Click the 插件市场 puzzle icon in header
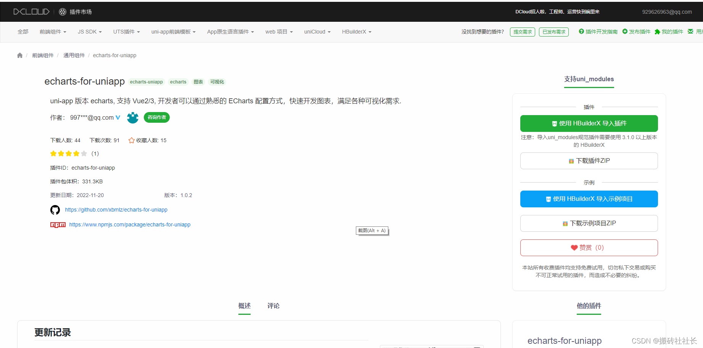 tap(62, 11)
